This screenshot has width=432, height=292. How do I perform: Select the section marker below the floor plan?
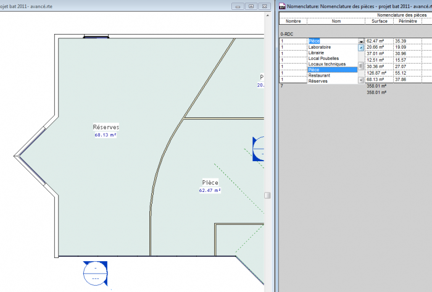[95, 272]
